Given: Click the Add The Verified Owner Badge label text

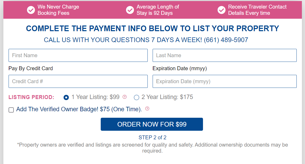Looking at the screenshot, I should tap(79, 109).
